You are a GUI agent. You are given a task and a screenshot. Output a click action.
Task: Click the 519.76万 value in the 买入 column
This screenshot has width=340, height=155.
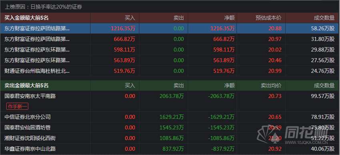coord(124,71)
